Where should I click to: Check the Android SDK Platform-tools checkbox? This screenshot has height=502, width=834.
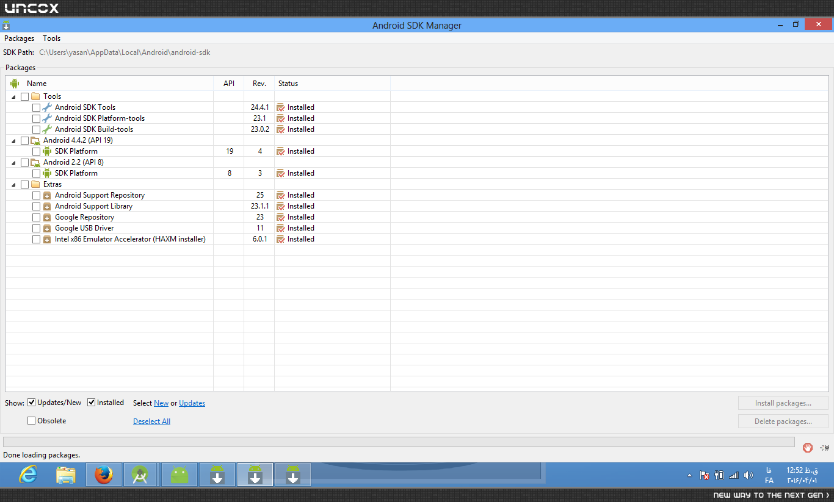pos(36,118)
